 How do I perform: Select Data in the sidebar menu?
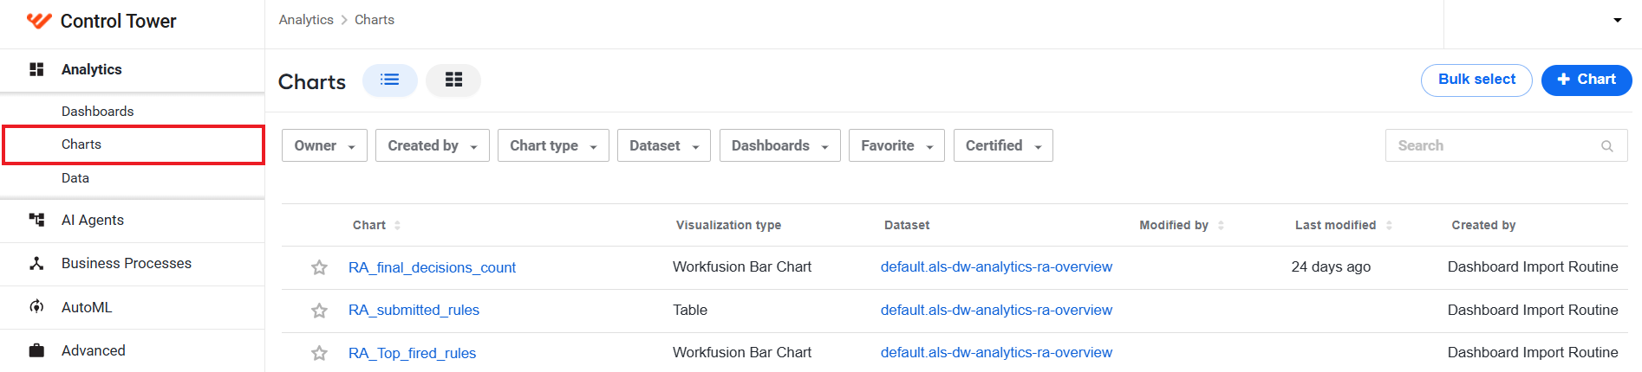[x=75, y=178]
